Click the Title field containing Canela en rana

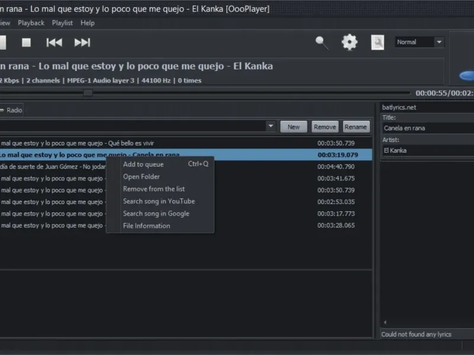tap(428, 128)
